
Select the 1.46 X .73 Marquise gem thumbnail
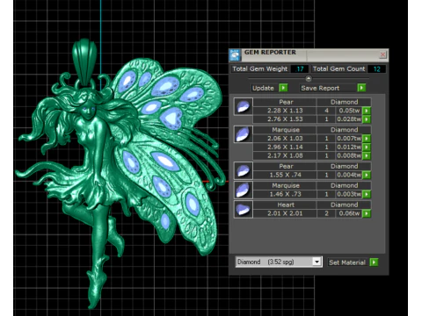point(244,190)
